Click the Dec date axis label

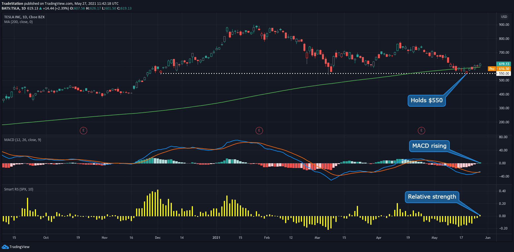(x=158, y=238)
